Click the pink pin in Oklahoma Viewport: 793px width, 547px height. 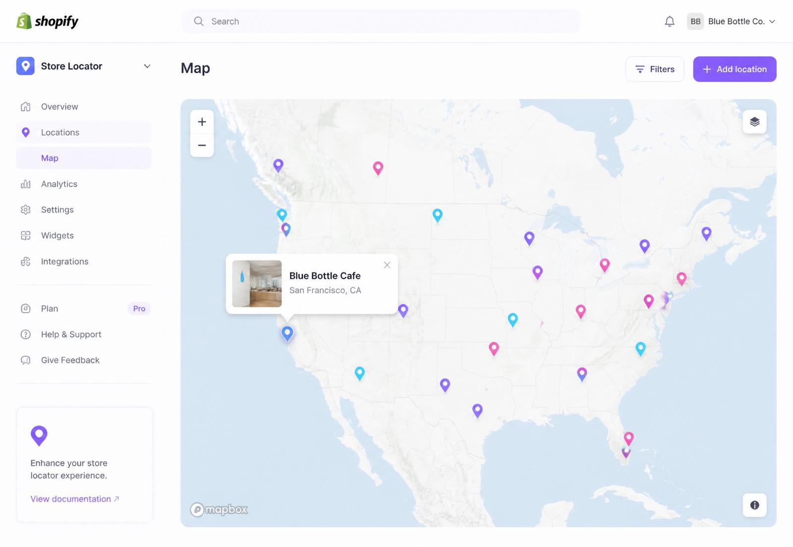point(494,348)
